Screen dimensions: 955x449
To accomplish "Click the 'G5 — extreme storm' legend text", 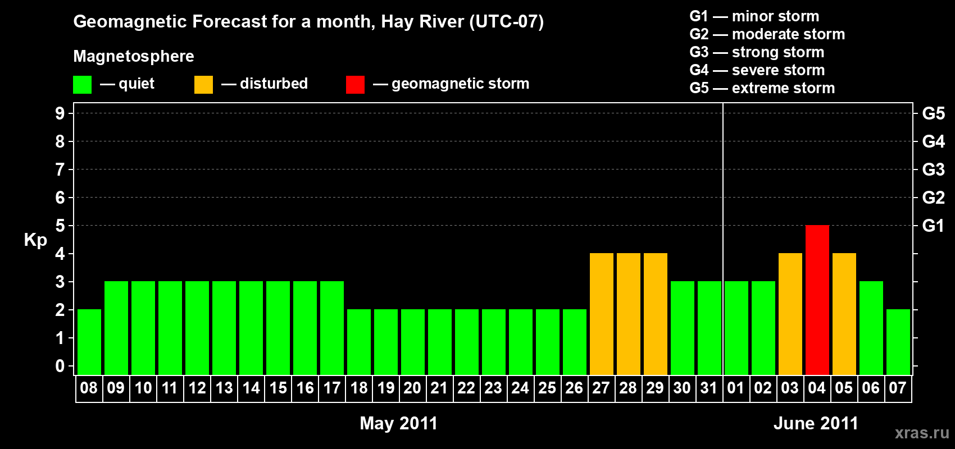I will click(762, 88).
